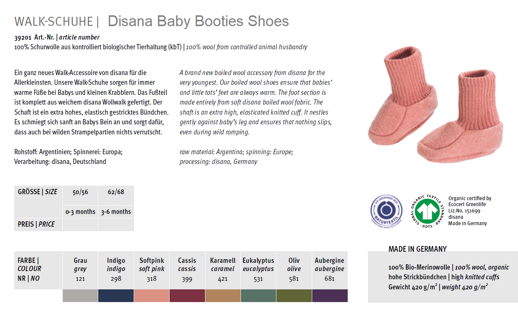Select the indigo dark blue swatch
The height and width of the screenshot is (317, 518).
[x=116, y=296]
